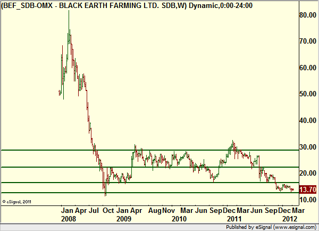Click the Oct month label on time axis
The height and width of the screenshot is (231, 319).
click(108, 210)
